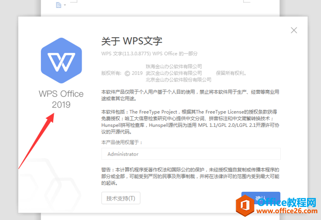
Task: Click 武汉金山办公软件有限公司 company name
Action: pos(174,73)
